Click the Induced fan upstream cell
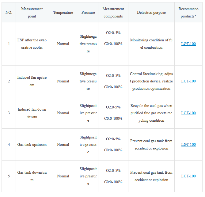This screenshot has width=205, height=197. click(32, 81)
